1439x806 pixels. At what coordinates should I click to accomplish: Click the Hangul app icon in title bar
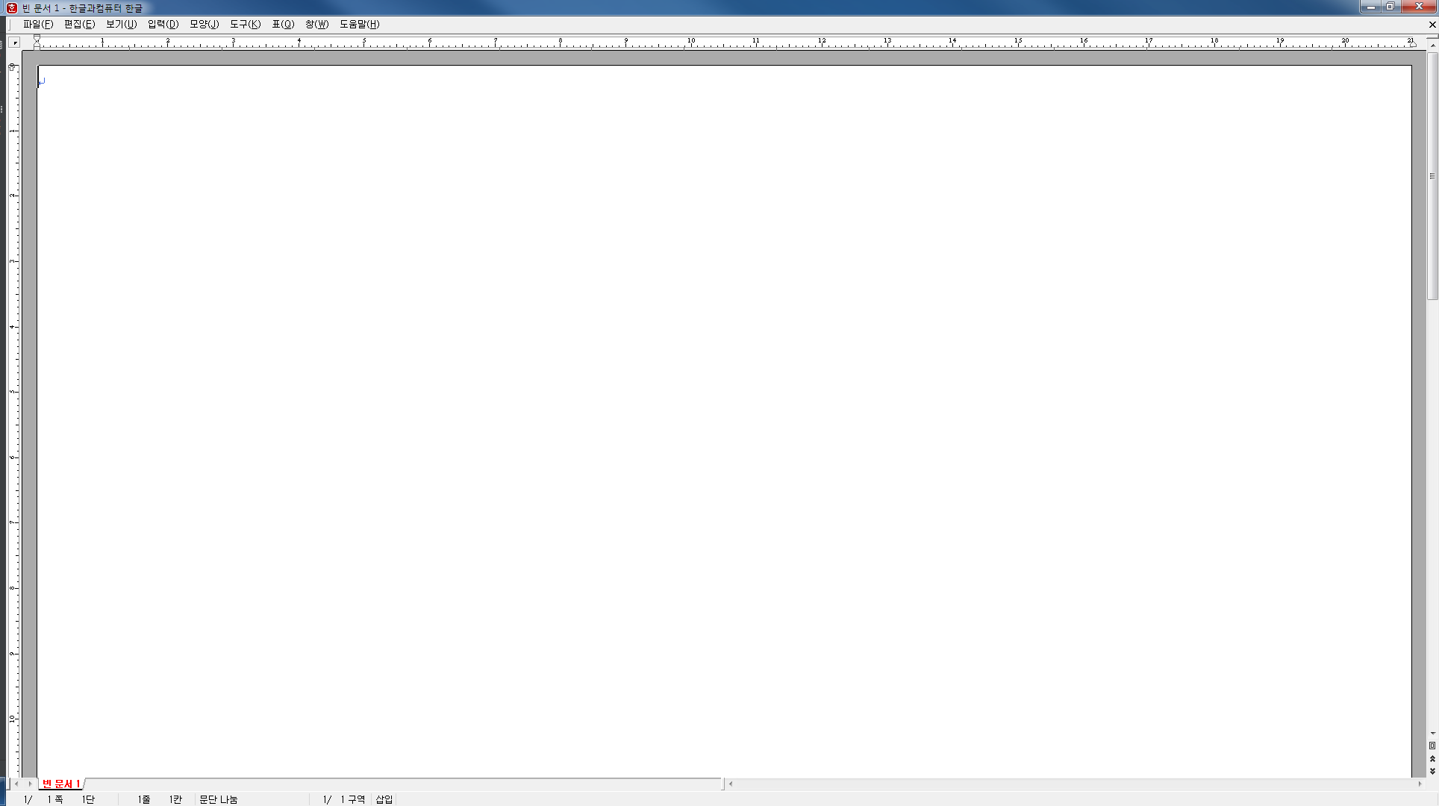point(11,7)
